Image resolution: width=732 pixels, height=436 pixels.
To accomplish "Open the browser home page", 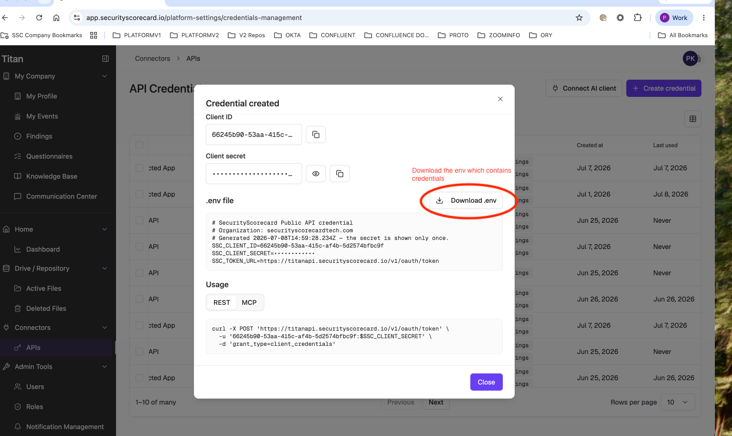I will [x=56, y=18].
